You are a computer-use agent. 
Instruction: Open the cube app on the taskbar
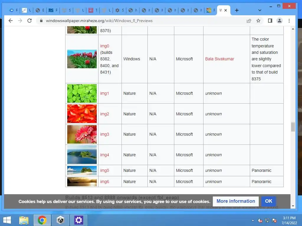(60, 220)
